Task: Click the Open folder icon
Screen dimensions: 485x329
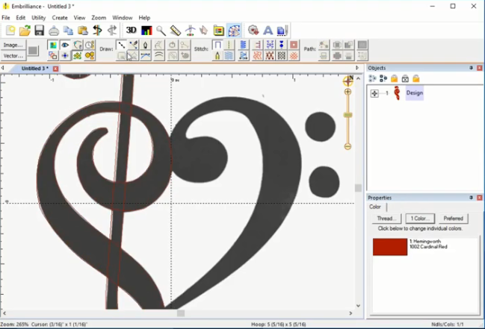Action: tap(25, 31)
